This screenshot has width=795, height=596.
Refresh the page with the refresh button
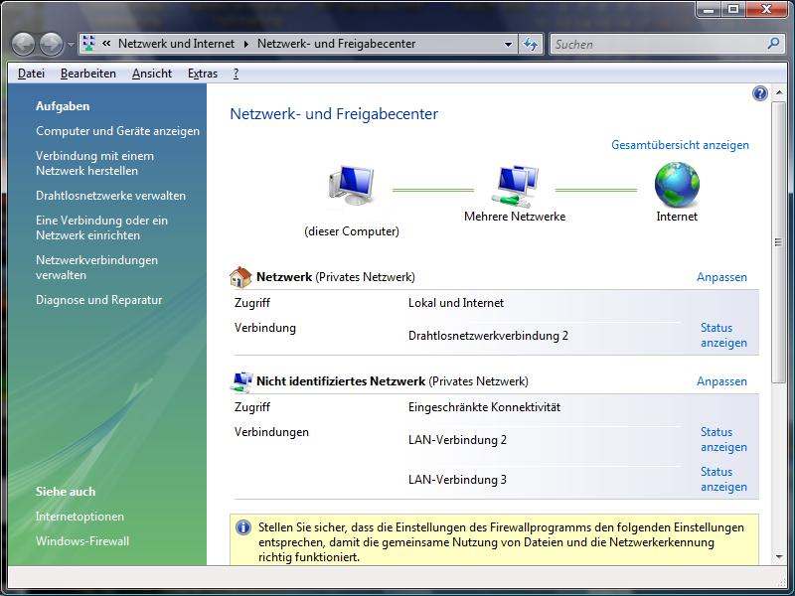pos(531,44)
